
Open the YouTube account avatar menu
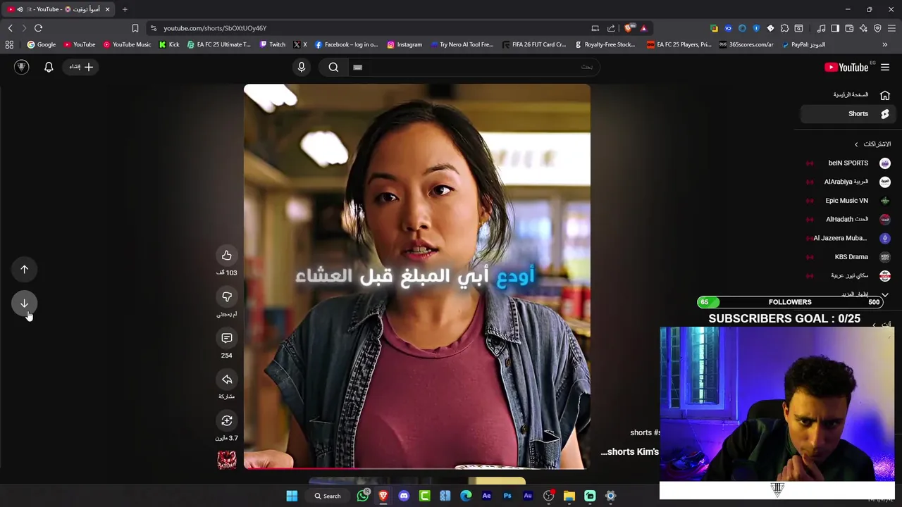click(x=22, y=67)
